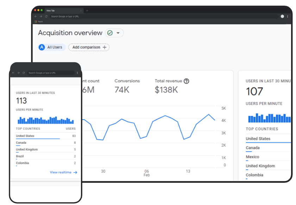This screenshot has height=205, width=296.
Task: Open the phone browser's three-dot menu
Action: pyautogui.click(x=77, y=73)
